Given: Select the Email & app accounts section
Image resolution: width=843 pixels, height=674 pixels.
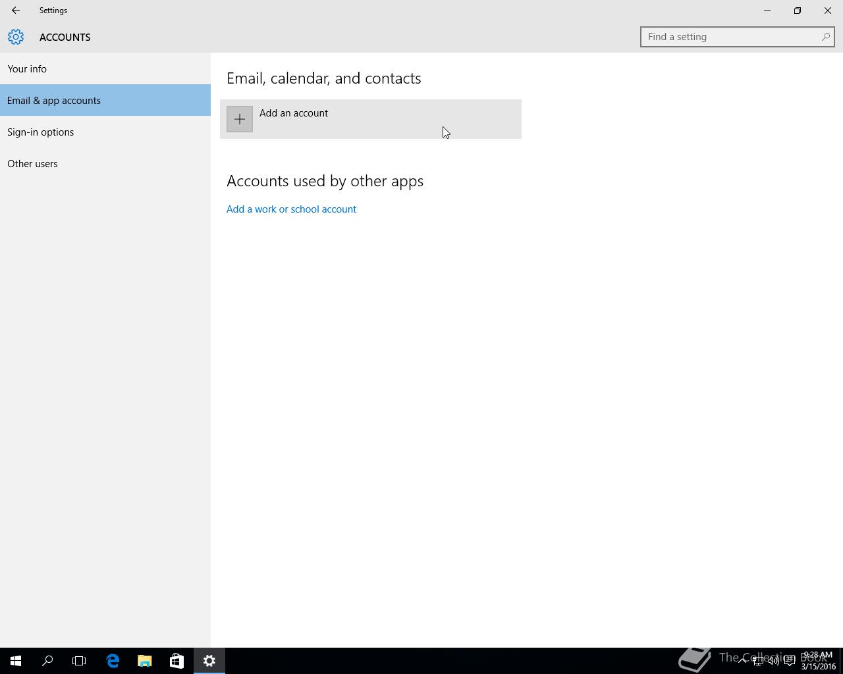Looking at the screenshot, I should click(54, 101).
